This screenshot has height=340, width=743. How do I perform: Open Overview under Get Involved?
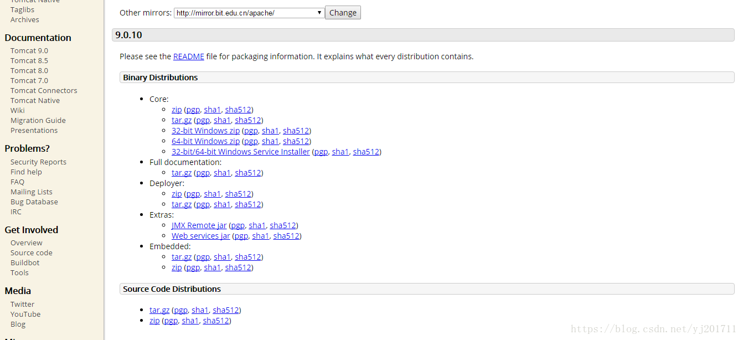click(27, 243)
